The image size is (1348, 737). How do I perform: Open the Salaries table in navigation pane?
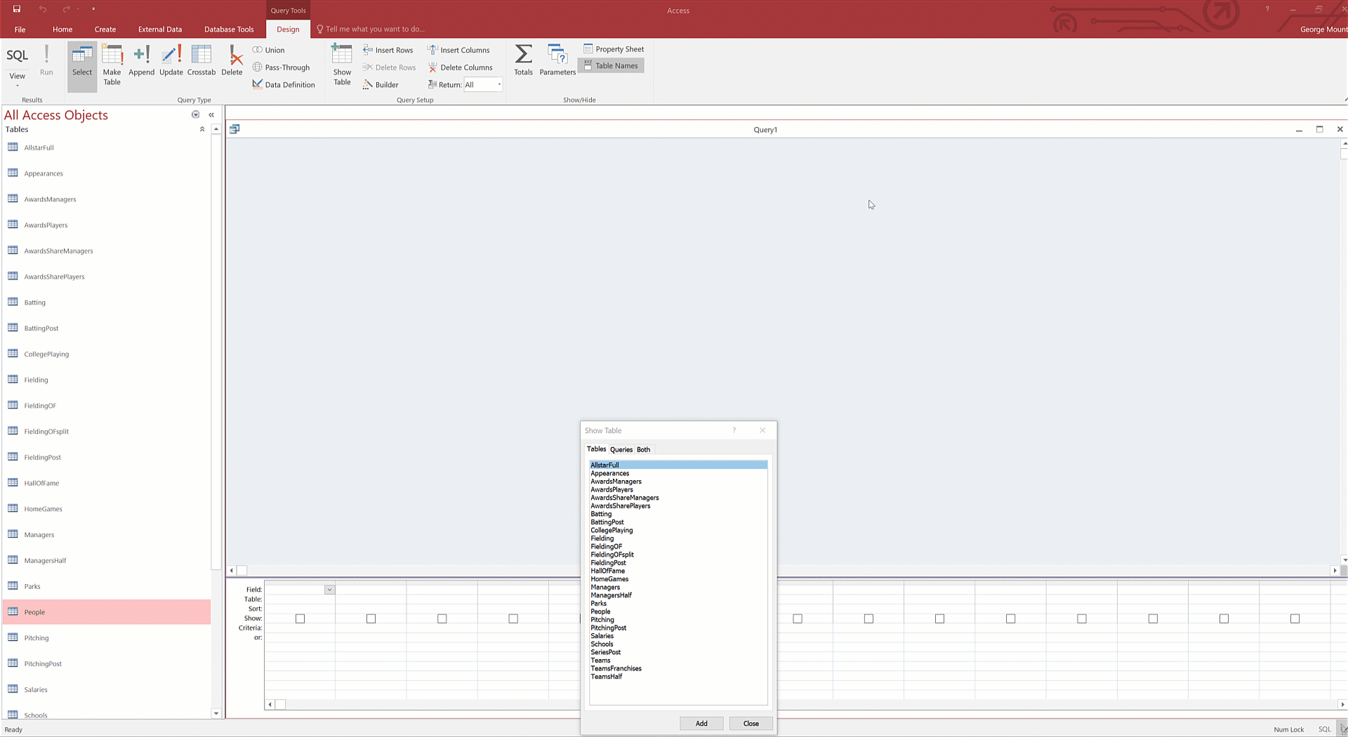[36, 689]
